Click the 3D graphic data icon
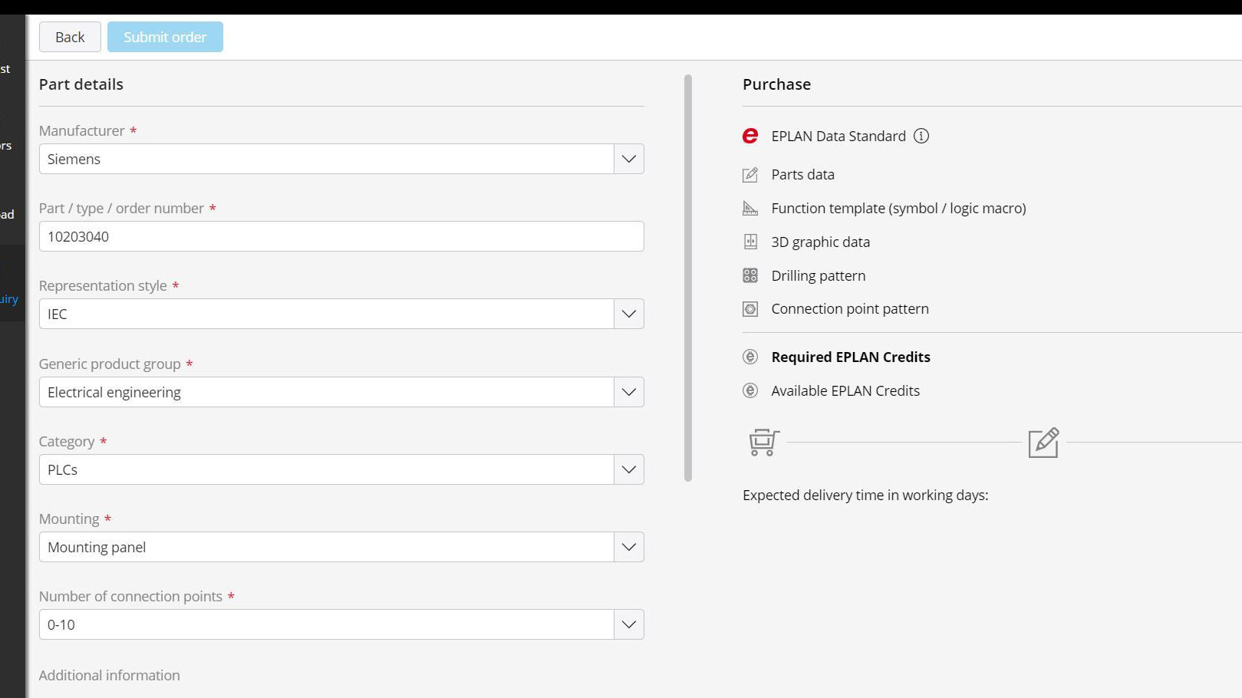1242x698 pixels. click(750, 242)
